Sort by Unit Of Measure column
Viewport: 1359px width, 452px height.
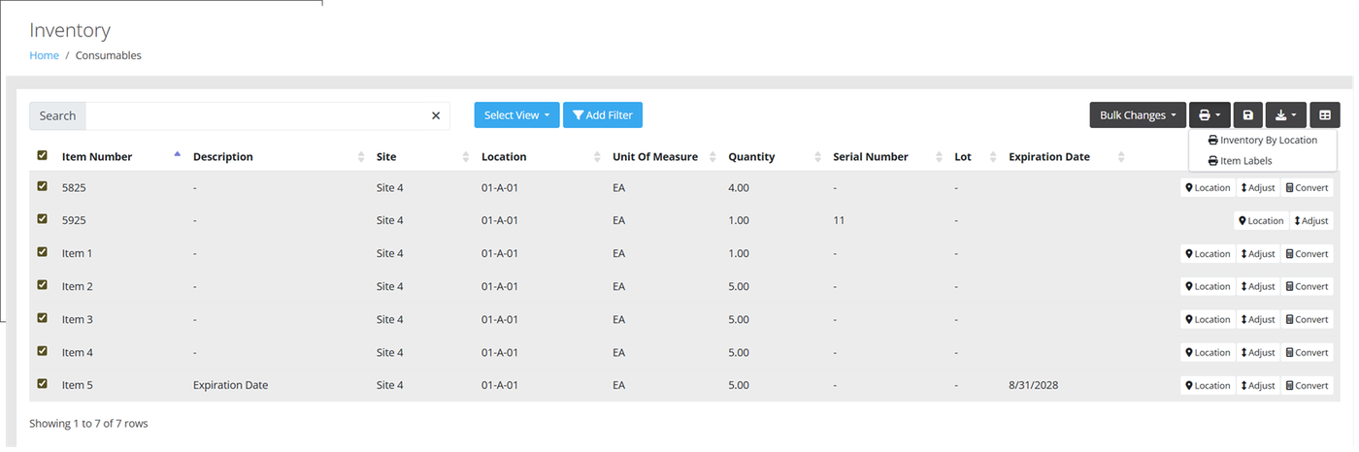coord(655,157)
